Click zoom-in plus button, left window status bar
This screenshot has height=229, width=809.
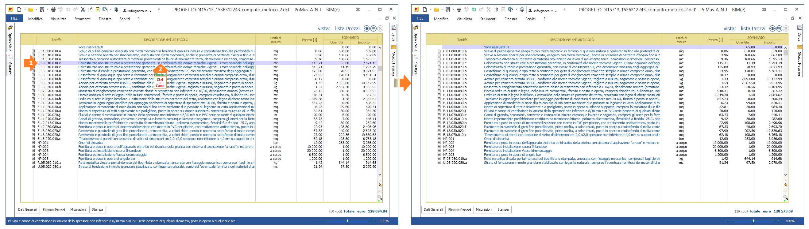coord(373,221)
